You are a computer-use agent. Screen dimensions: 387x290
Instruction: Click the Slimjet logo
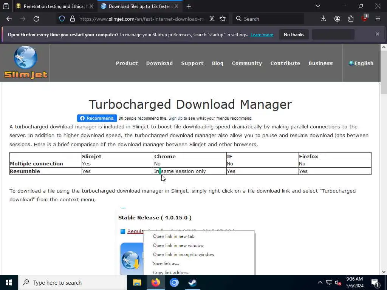click(x=26, y=63)
